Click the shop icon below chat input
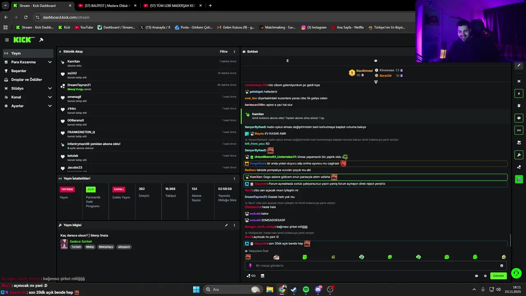The width and height of the screenshot is (526, 296). click(x=263, y=276)
